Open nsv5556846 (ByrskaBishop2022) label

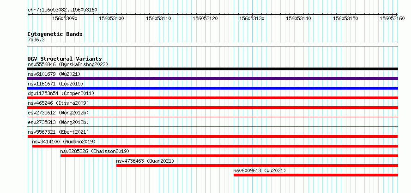tap(68, 64)
